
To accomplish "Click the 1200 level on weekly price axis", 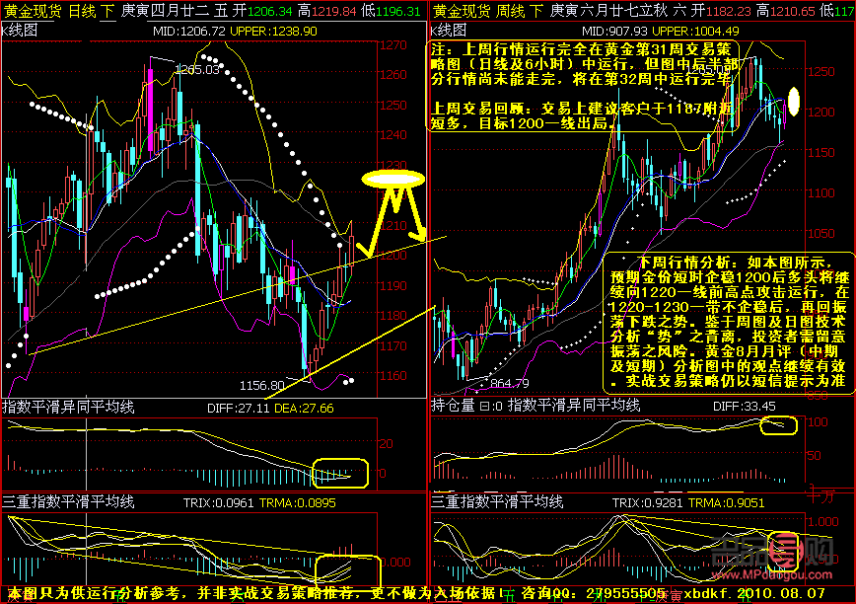I will (820, 112).
